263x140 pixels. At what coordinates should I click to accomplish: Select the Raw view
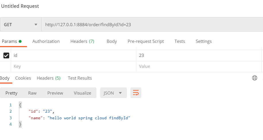[32, 93]
